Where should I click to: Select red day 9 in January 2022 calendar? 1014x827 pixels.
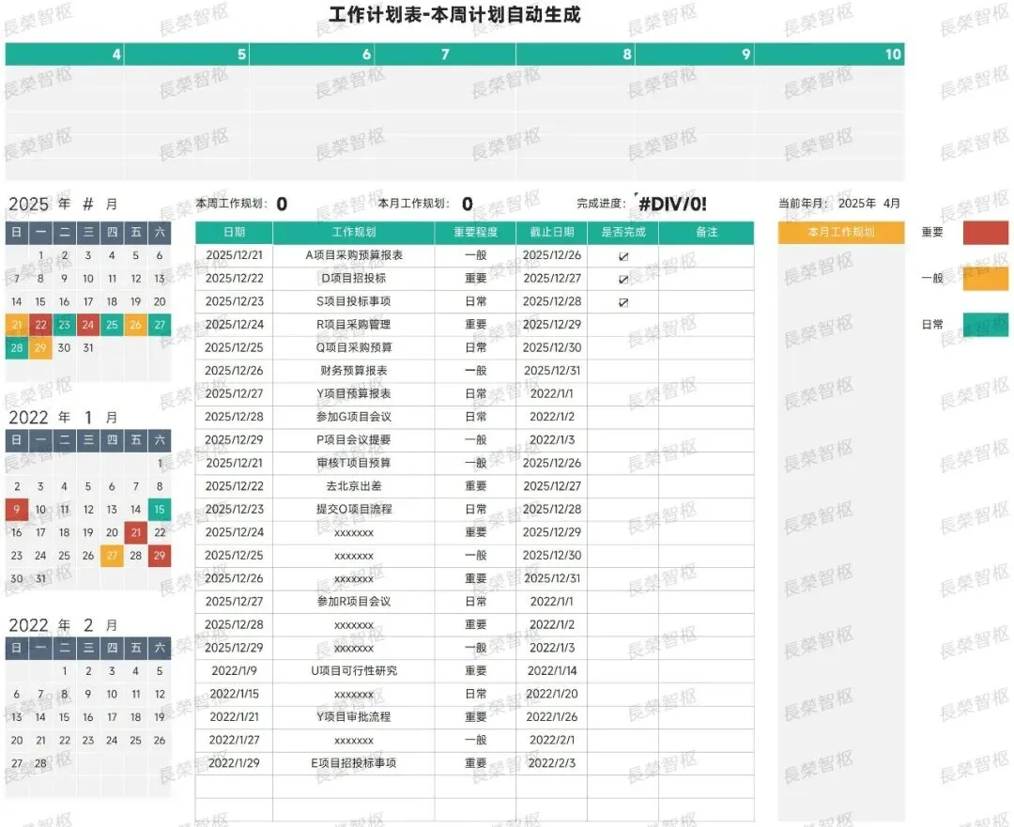coord(17,510)
